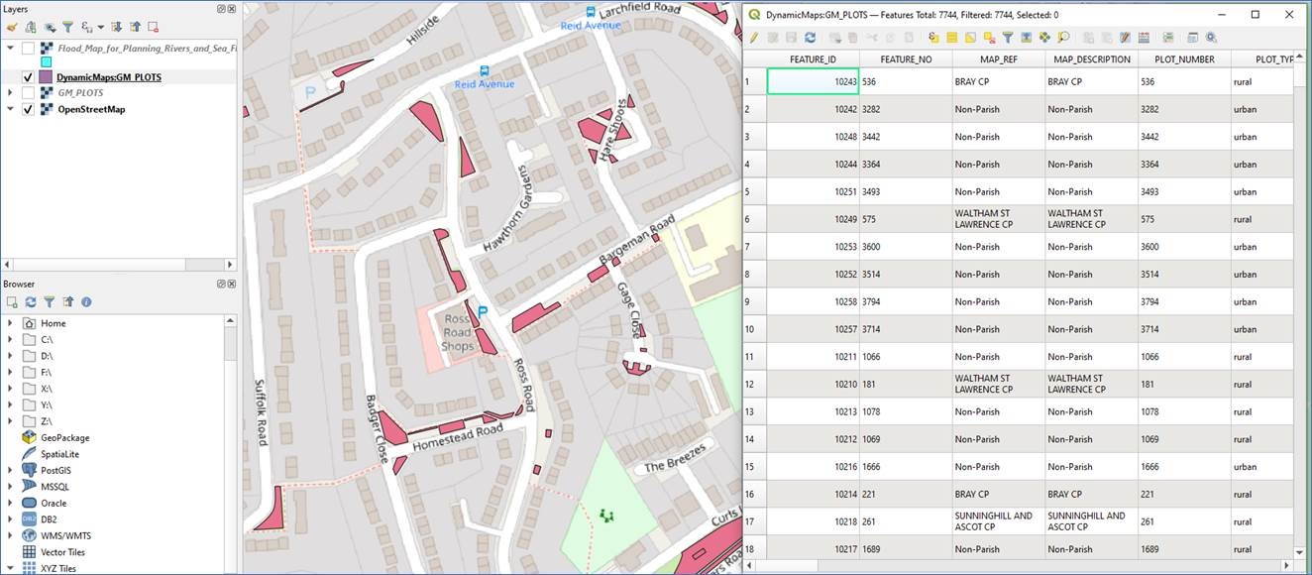This screenshot has height=575, width=1312.
Task: Click Select All icon in attribute table
Action: pos(951,38)
